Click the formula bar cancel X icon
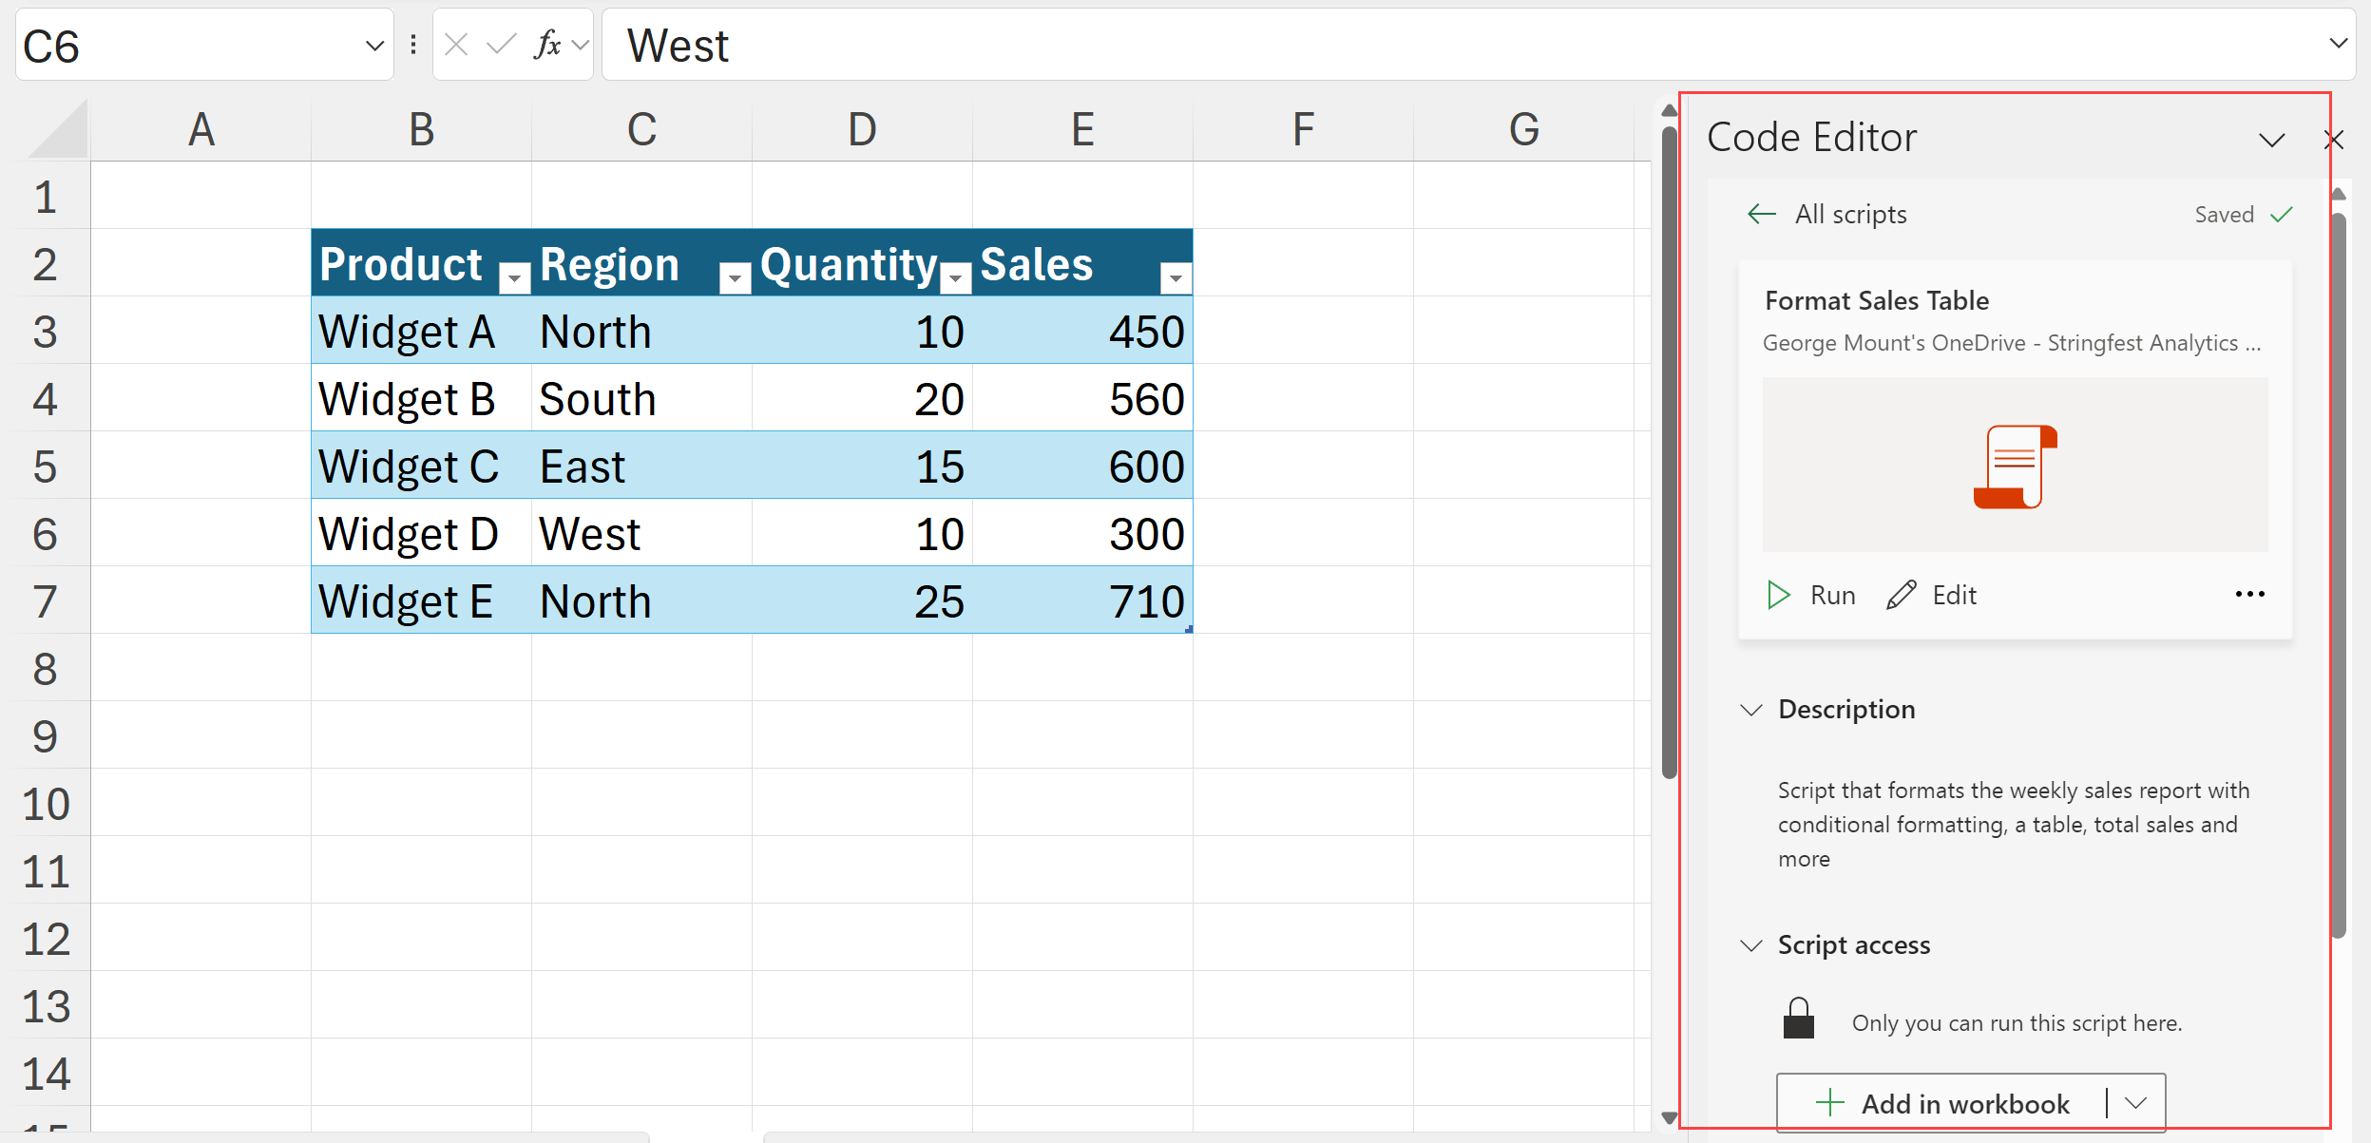Screen dimensions: 2371x1143 pyautogui.click(x=457, y=45)
